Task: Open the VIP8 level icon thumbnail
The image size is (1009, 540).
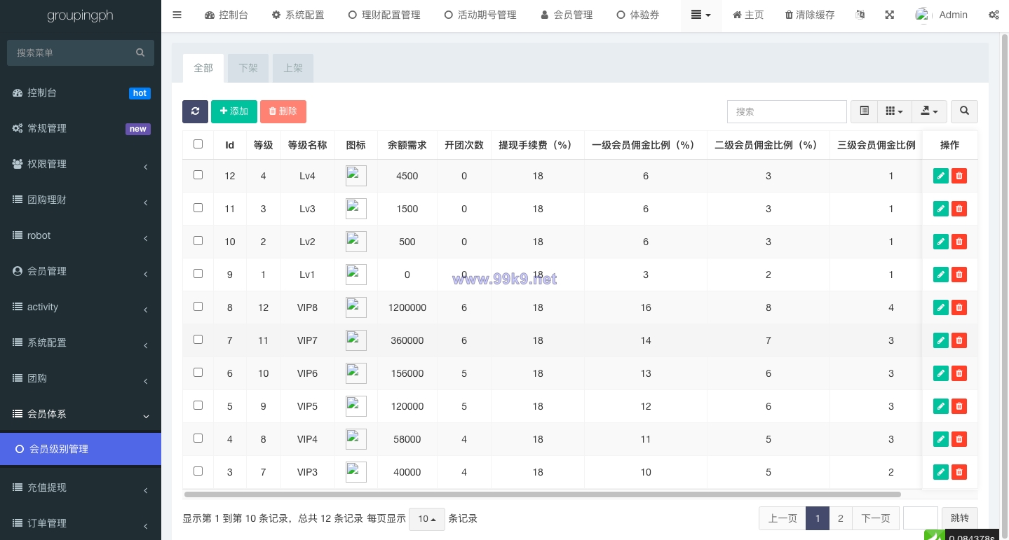Action: tap(356, 307)
